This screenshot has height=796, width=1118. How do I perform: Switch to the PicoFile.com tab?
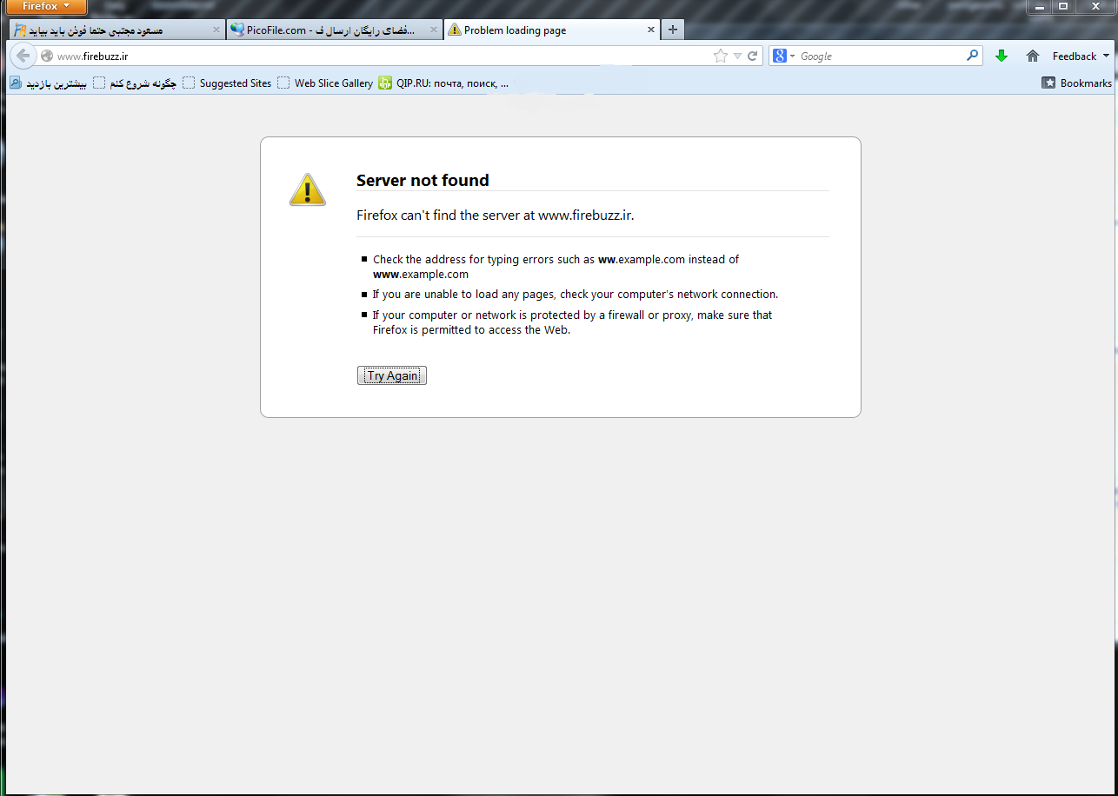(334, 30)
